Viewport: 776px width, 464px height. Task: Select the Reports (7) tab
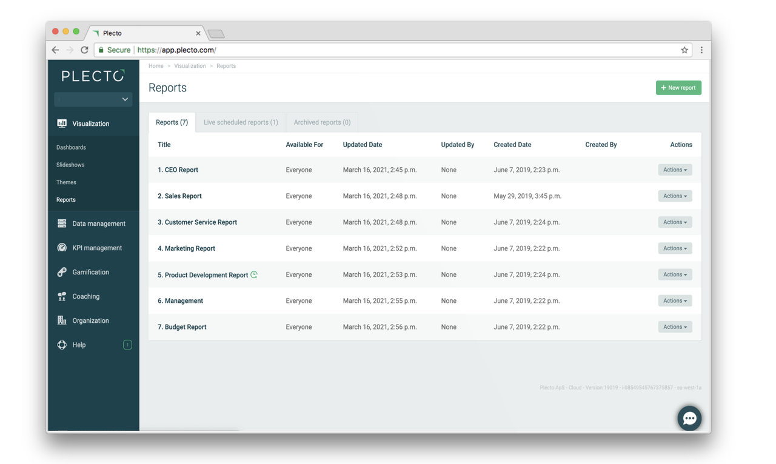point(172,122)
